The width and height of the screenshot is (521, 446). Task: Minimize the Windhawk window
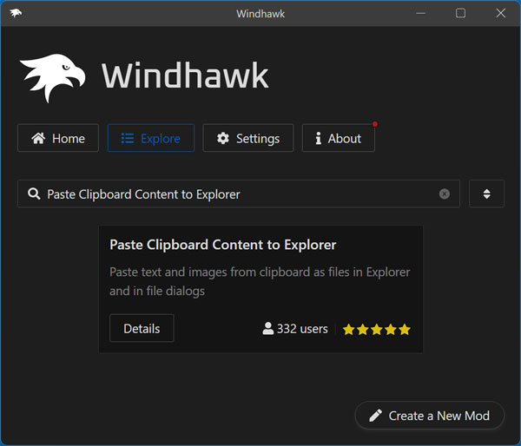[420, 13]
